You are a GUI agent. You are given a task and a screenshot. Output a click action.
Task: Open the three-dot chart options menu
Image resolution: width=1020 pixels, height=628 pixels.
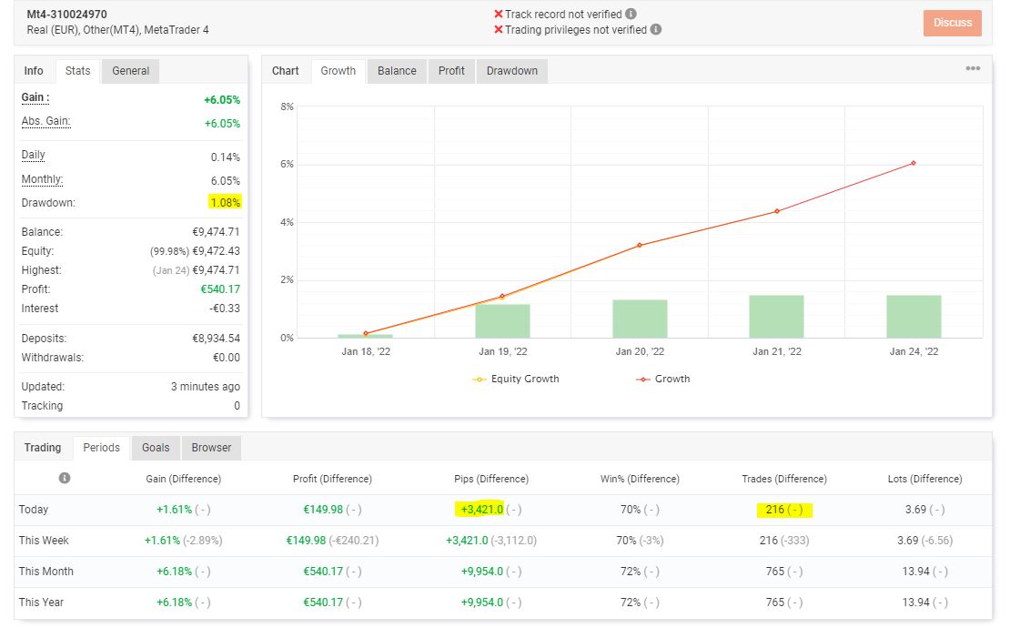pyautogui.click(x=973, y=69)
